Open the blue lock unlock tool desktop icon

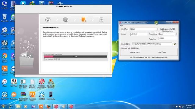coord(5,96)
